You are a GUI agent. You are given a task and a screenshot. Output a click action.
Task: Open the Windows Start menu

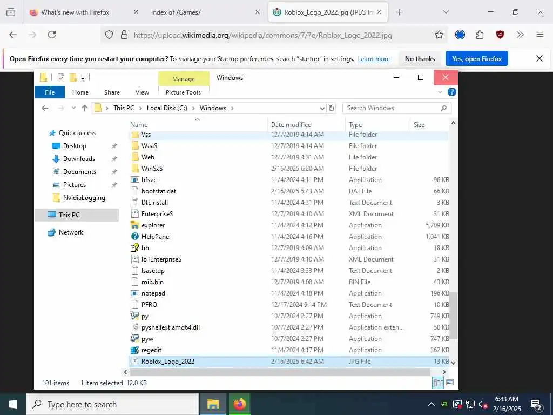click(x=13, y=404)
